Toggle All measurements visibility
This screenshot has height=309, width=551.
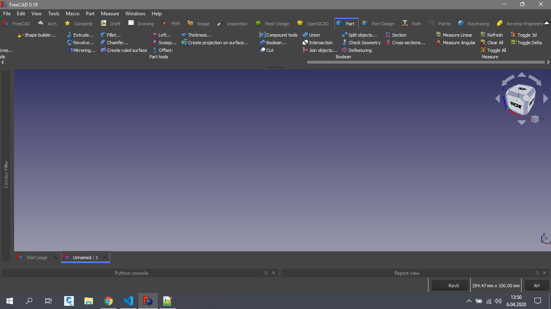tap(493, 50)
